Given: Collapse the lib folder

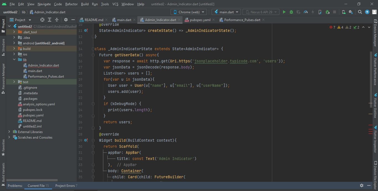Looking at the screenshot, I should point(14,60).
